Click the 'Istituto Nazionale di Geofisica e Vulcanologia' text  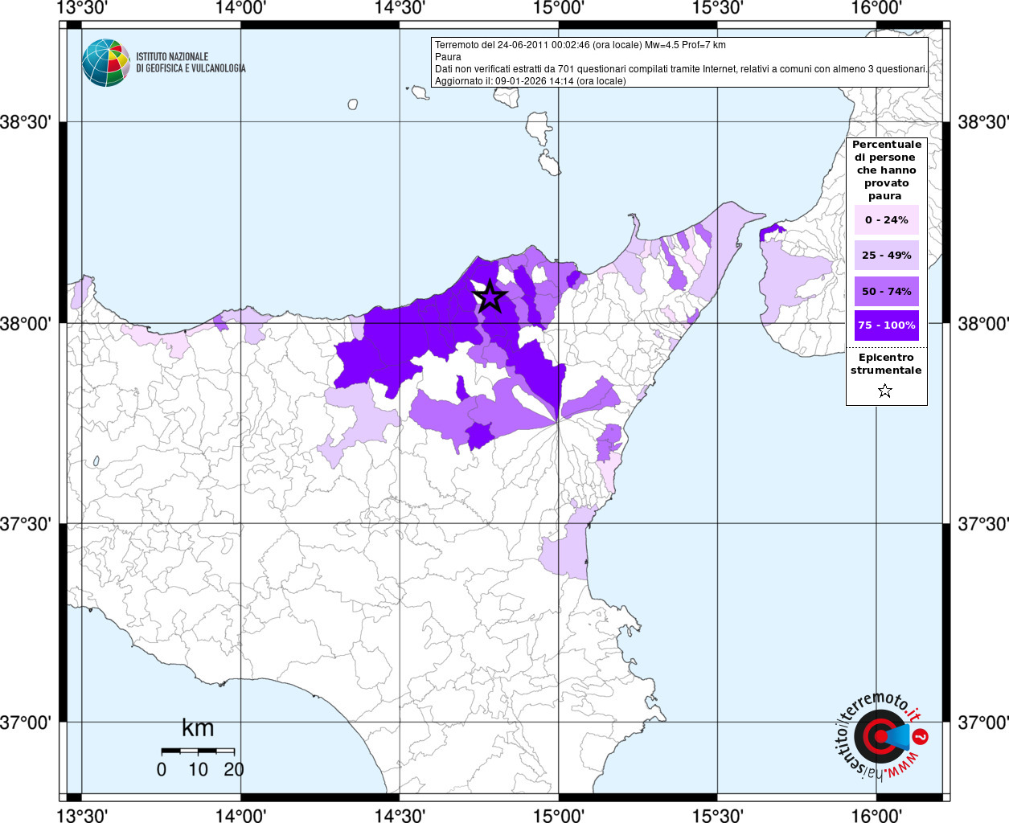191,63
